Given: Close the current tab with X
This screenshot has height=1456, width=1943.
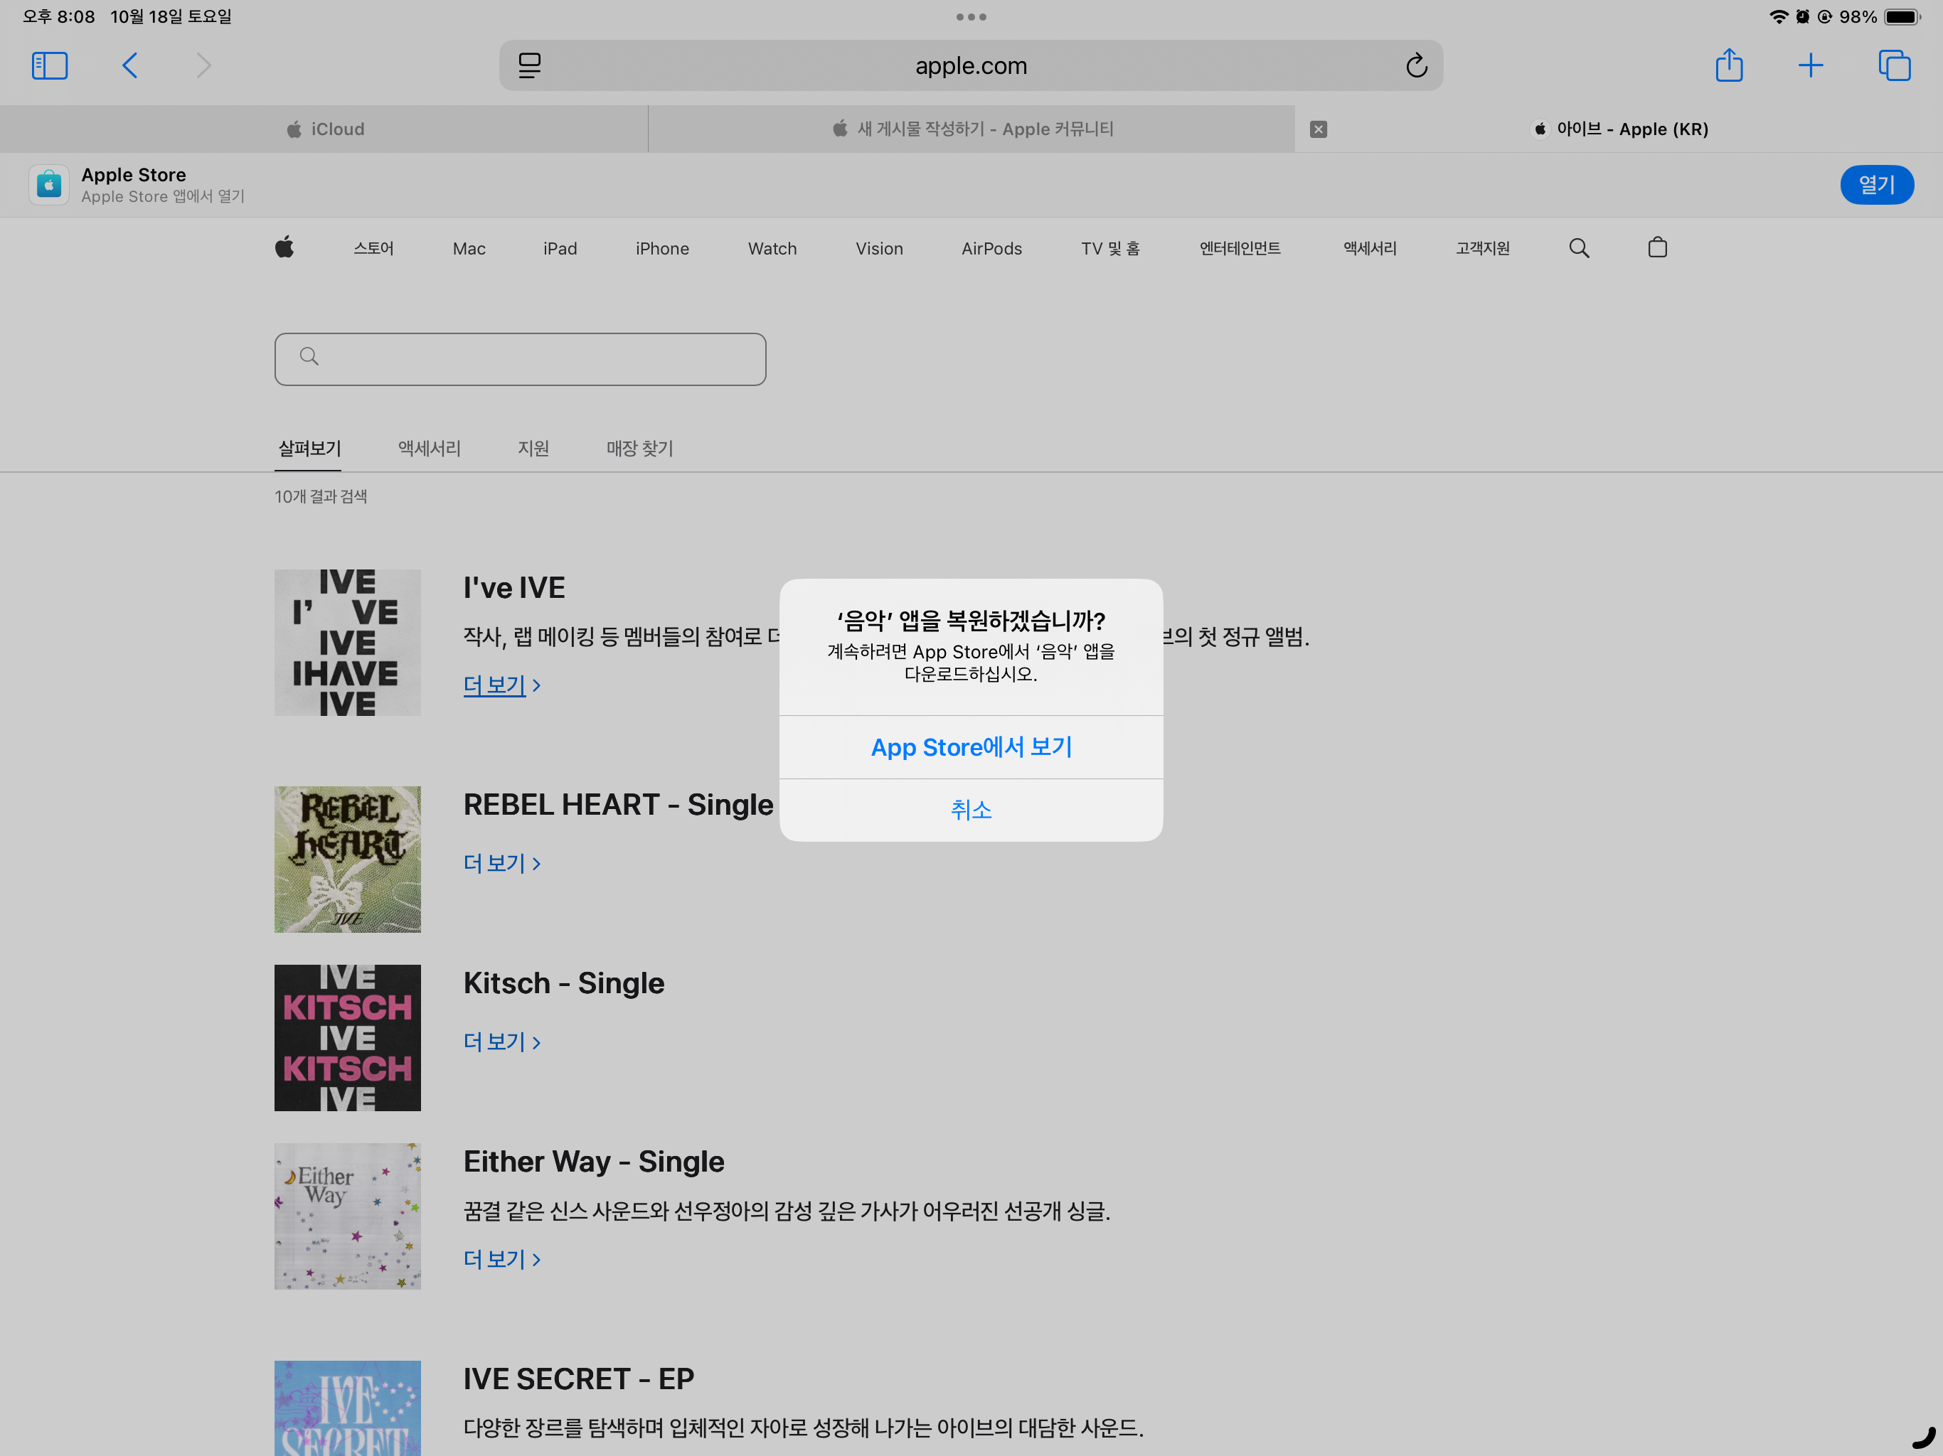Looking at the screenshot, I should coord(1318,129).
